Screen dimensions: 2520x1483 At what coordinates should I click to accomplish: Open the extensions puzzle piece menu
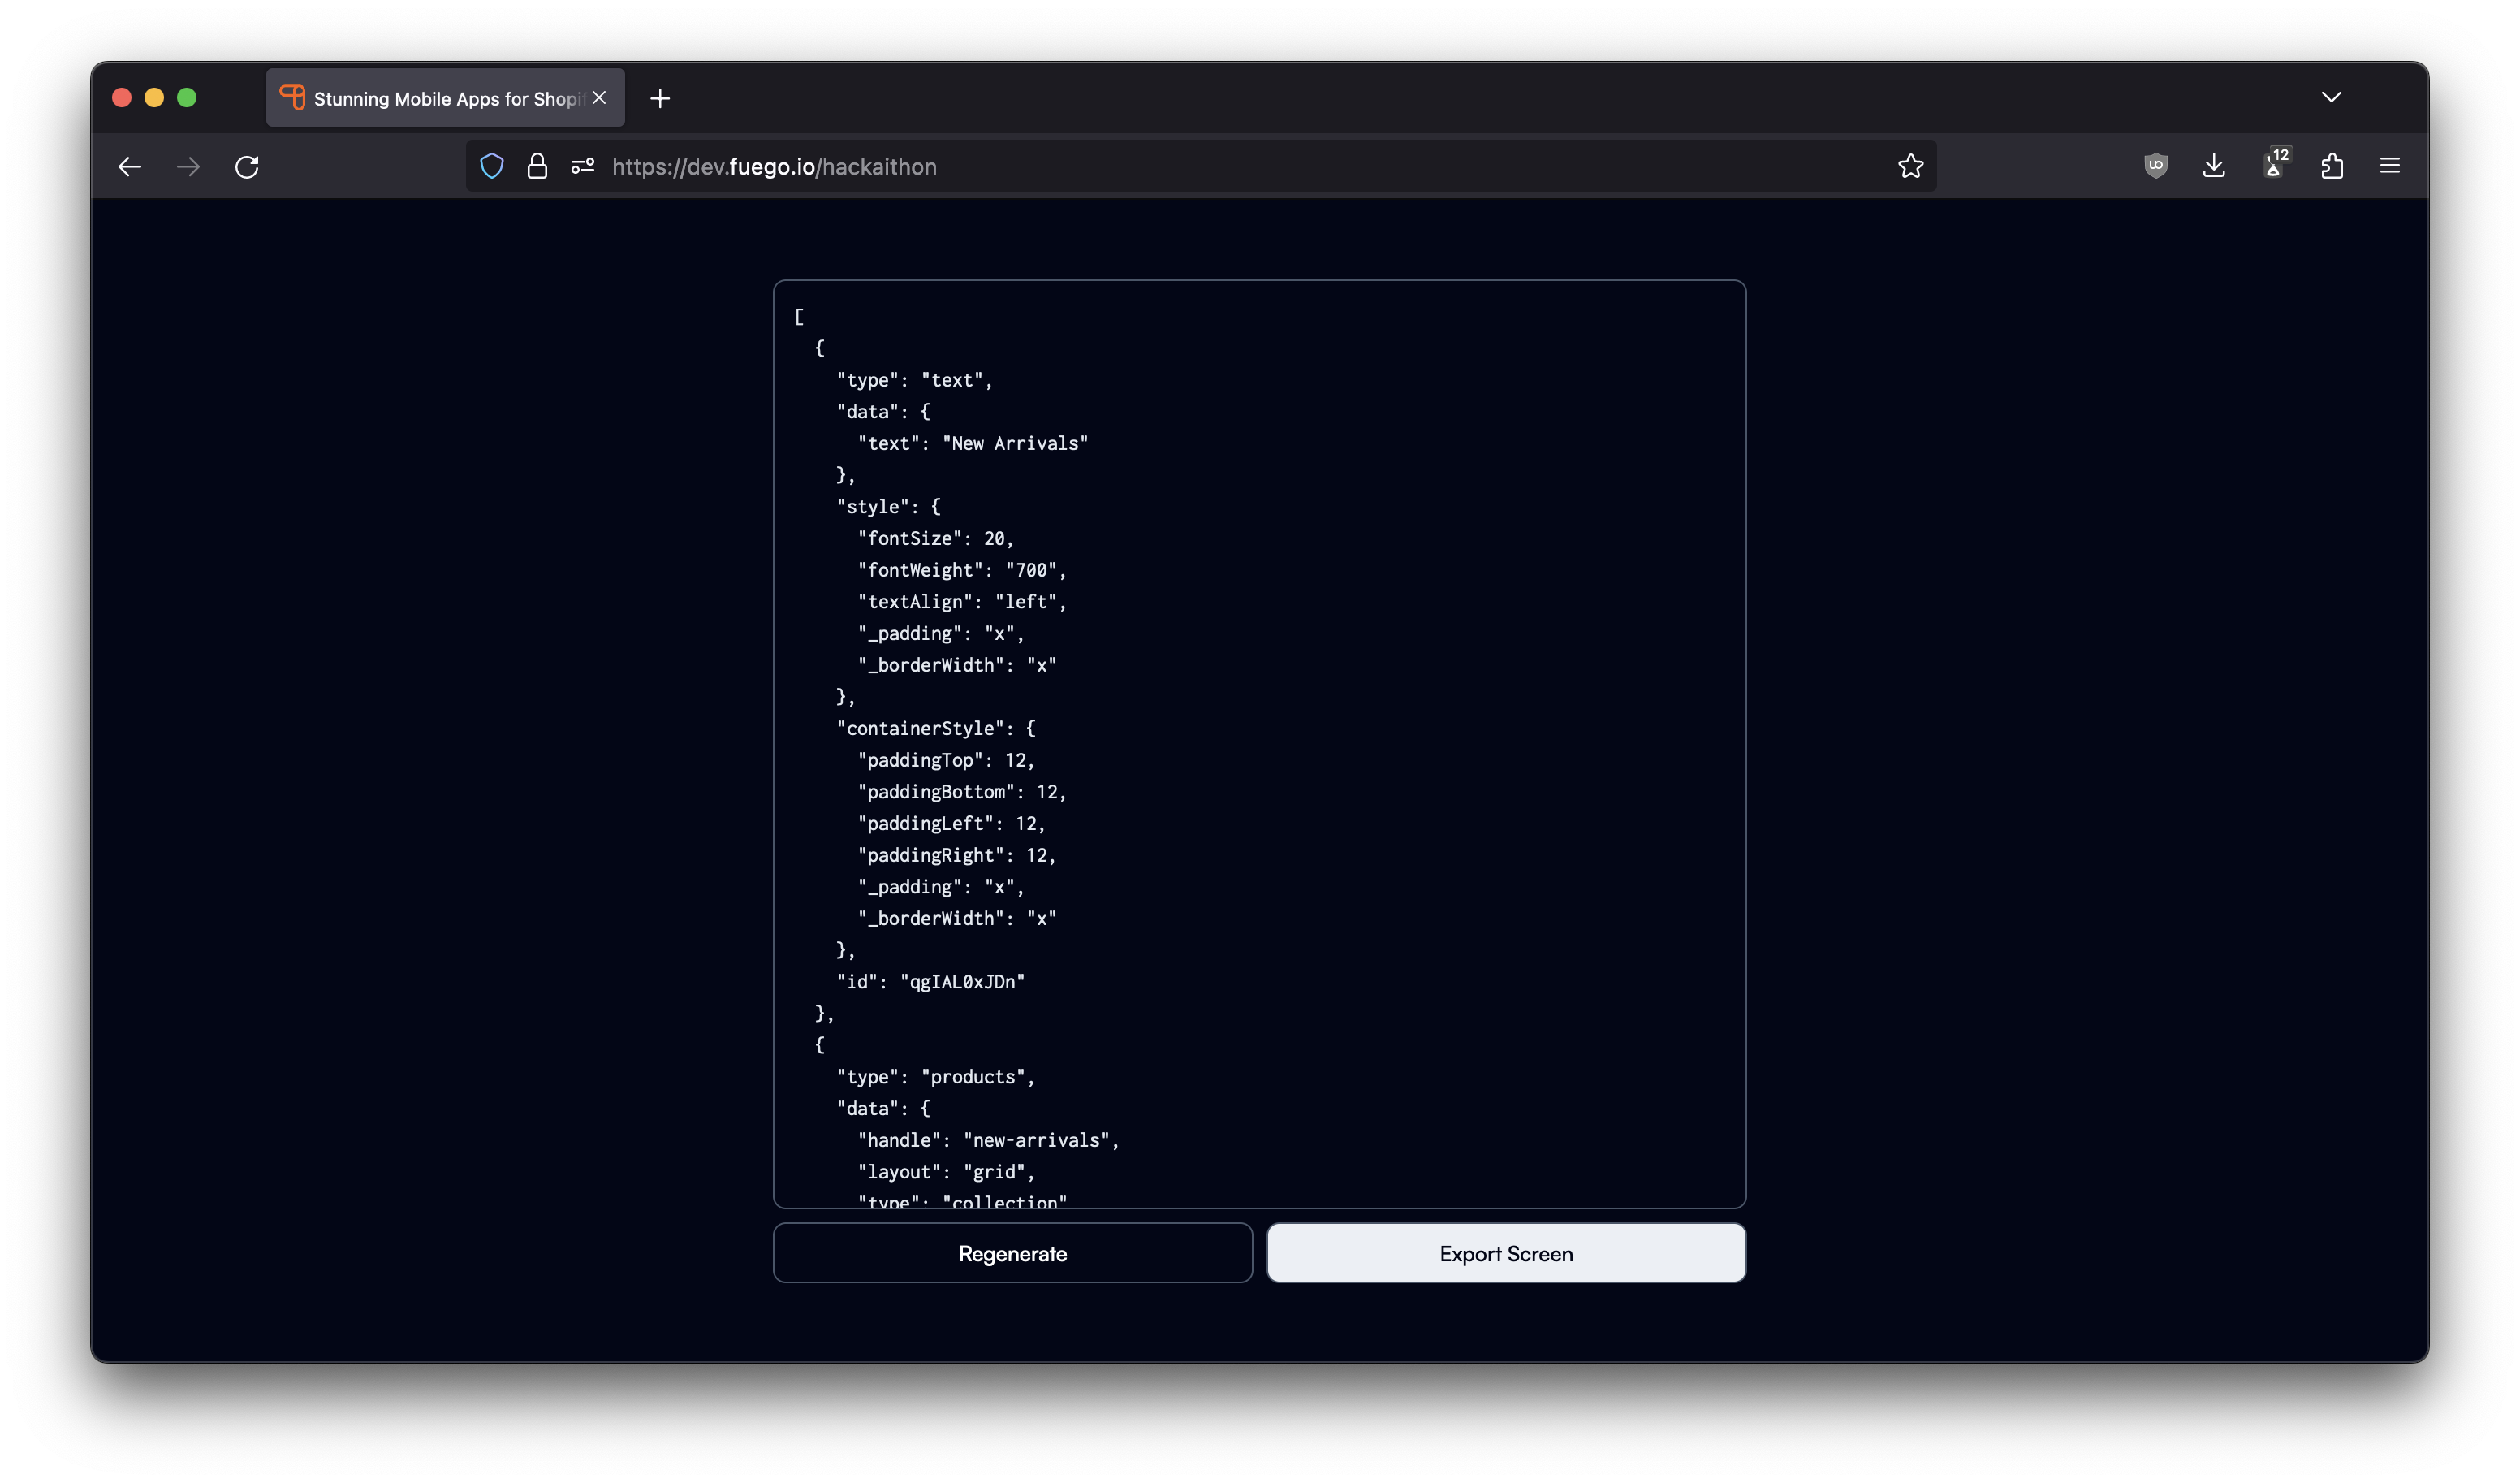2332,166
